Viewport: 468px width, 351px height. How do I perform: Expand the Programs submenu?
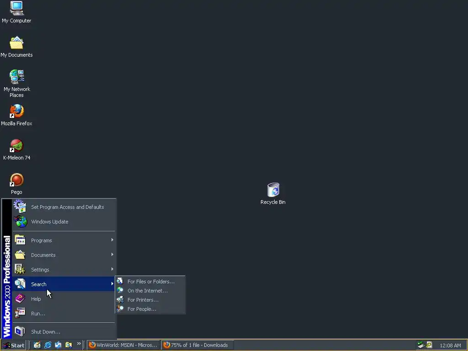[64, 240]
